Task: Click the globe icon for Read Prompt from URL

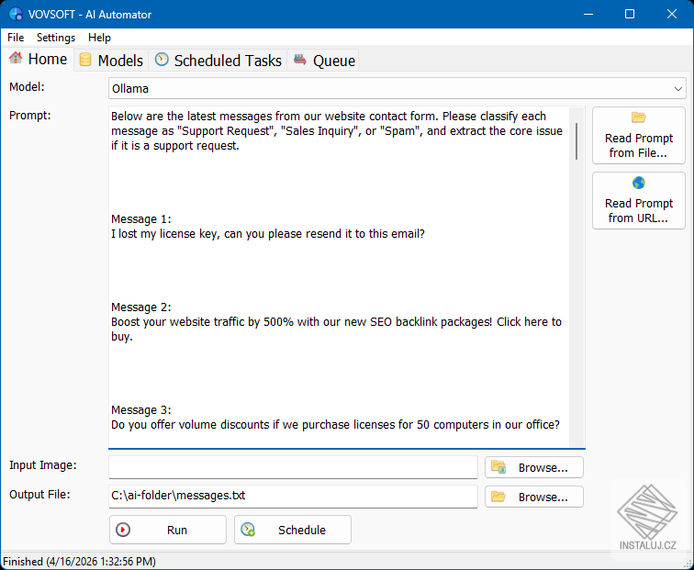Action: 638,183
